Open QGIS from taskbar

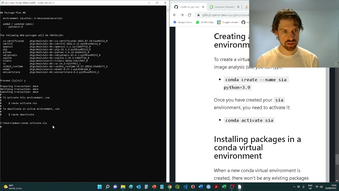177,187
